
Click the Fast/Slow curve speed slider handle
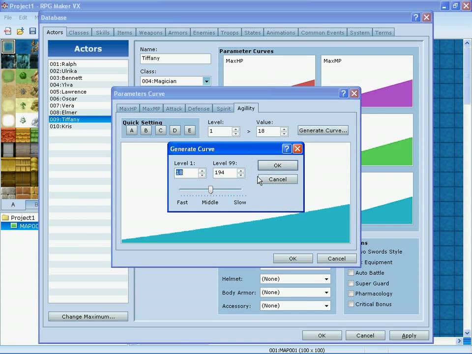coord(211,190)
